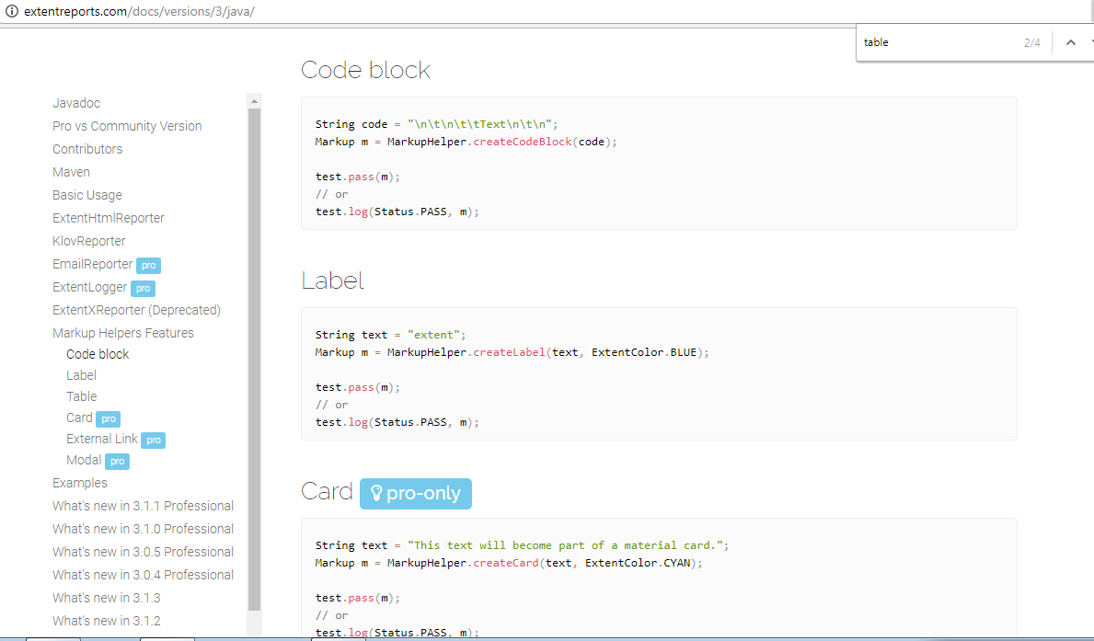This screenshot has width=1094, height=641.
Task: Select Markup Helpers Features in sidebar
Action: pos(122,334)
